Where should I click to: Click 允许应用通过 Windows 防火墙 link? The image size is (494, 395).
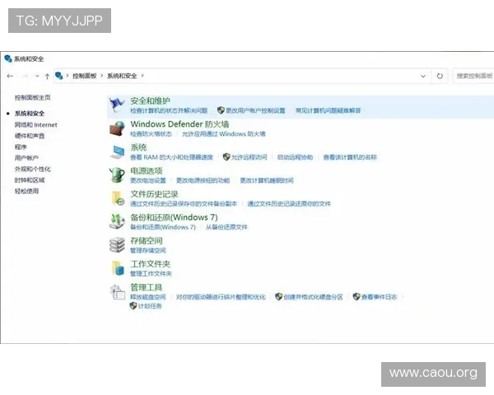(x=224, y=134)
